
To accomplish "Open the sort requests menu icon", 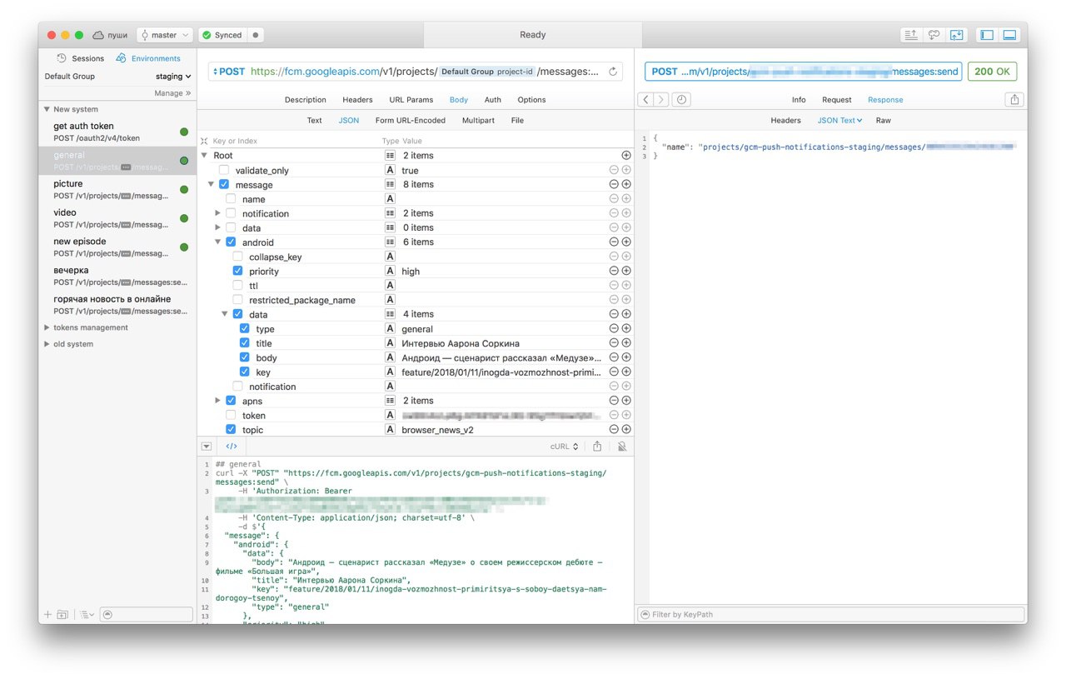I will [x=87, y=615].
